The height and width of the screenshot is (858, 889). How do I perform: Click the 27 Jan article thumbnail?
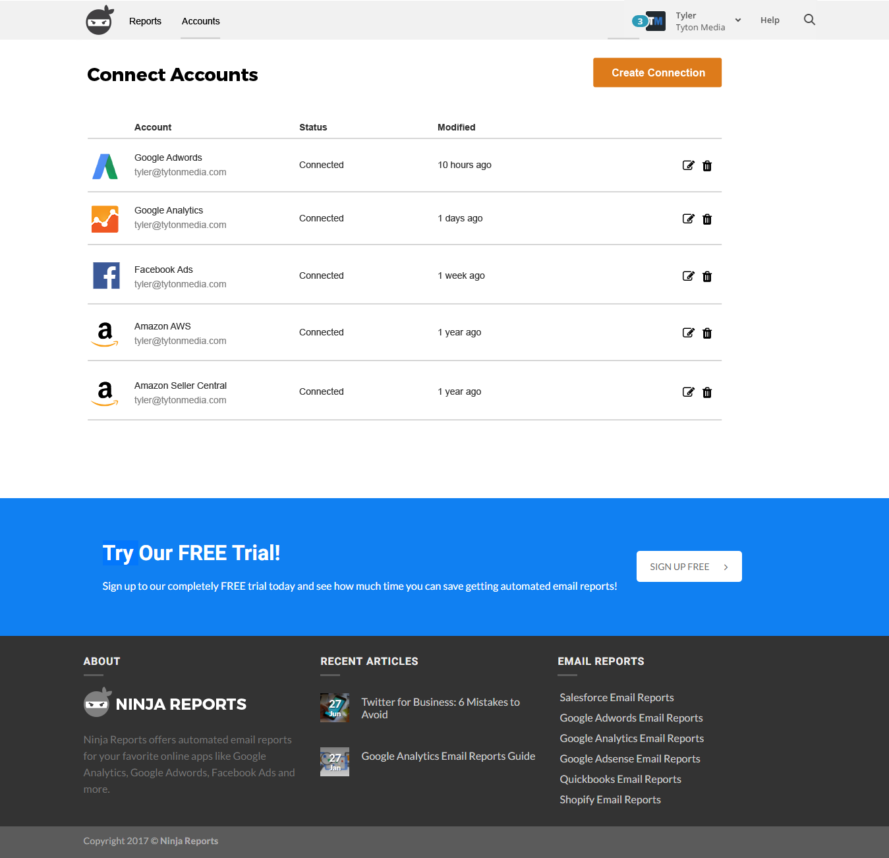point(335,762)
